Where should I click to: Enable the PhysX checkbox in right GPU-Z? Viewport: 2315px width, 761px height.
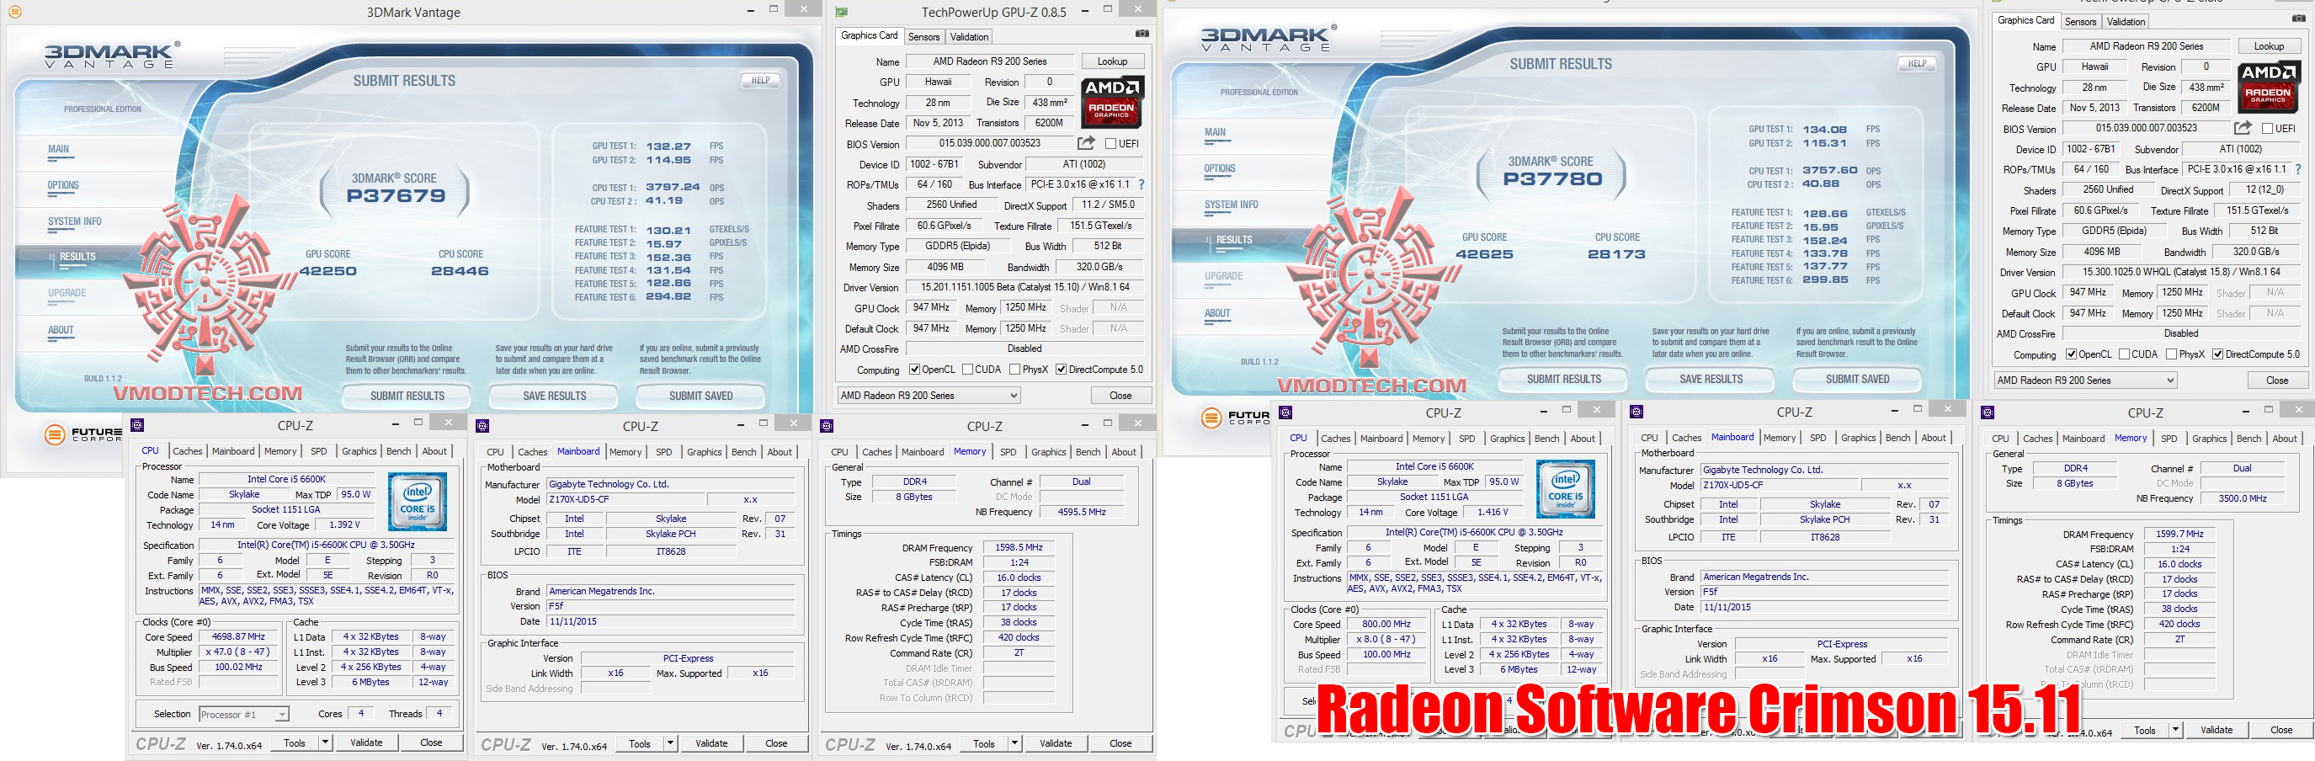2171,354
